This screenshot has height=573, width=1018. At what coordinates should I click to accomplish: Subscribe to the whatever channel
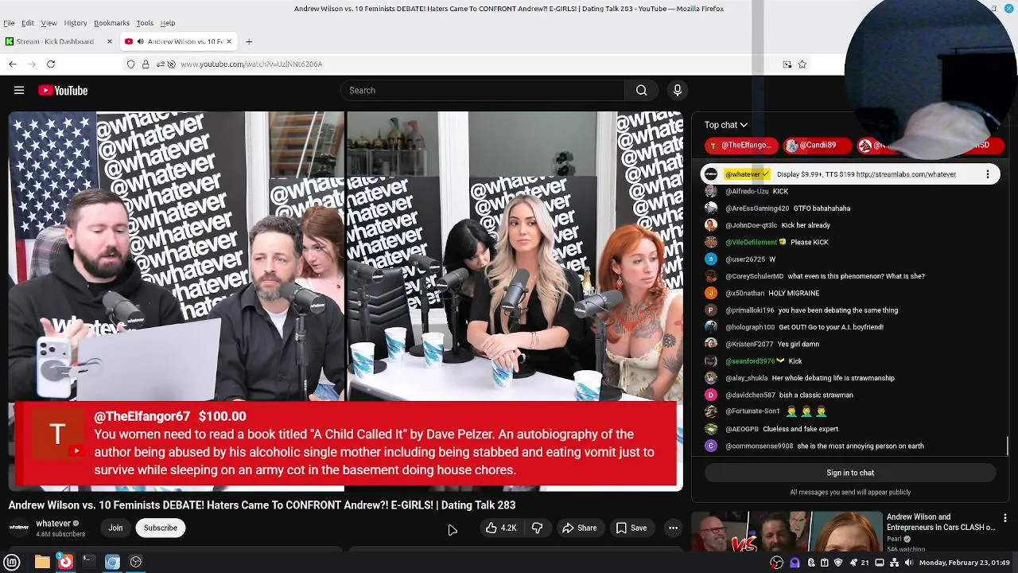(160, 528)
